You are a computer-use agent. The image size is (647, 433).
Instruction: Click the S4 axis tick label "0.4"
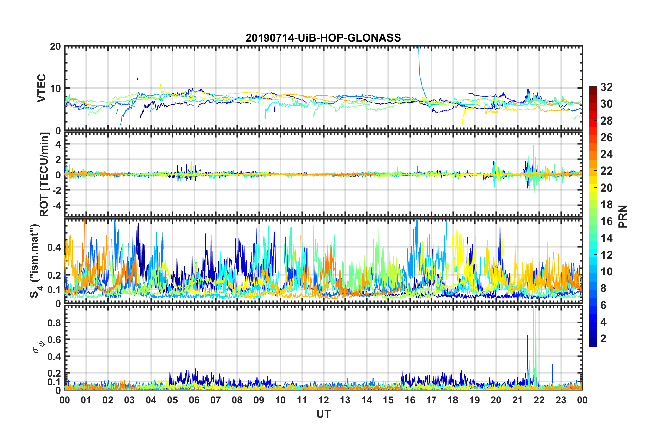[54, 247]
